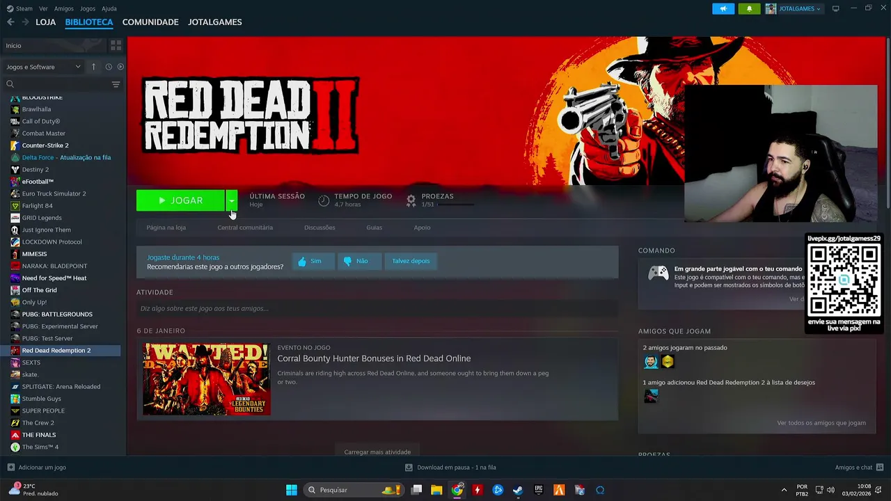Viewport: 891px width, 501px height.
Task: Open downloads status Download em pausa
Action: (450, 468)
